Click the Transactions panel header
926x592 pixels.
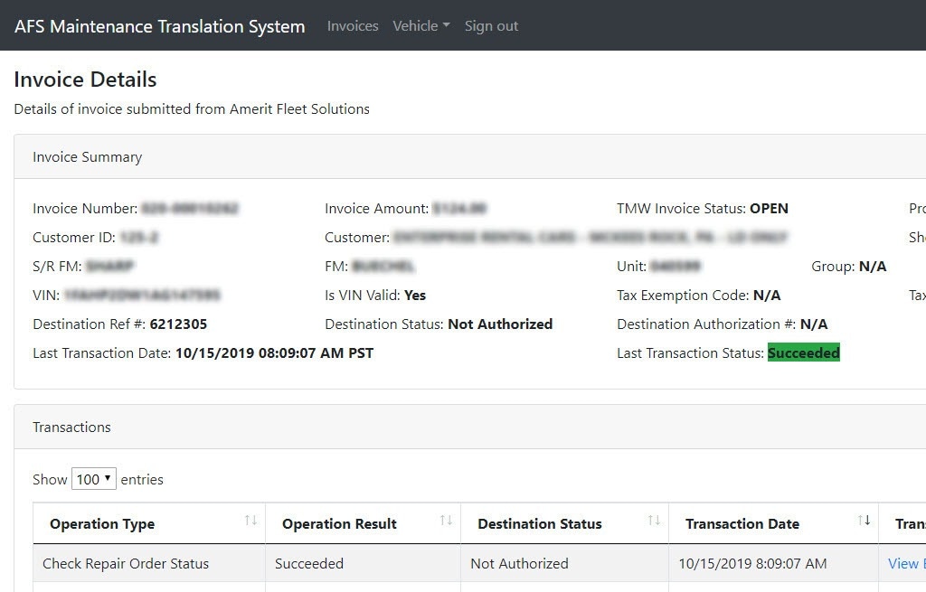[71, 427]
